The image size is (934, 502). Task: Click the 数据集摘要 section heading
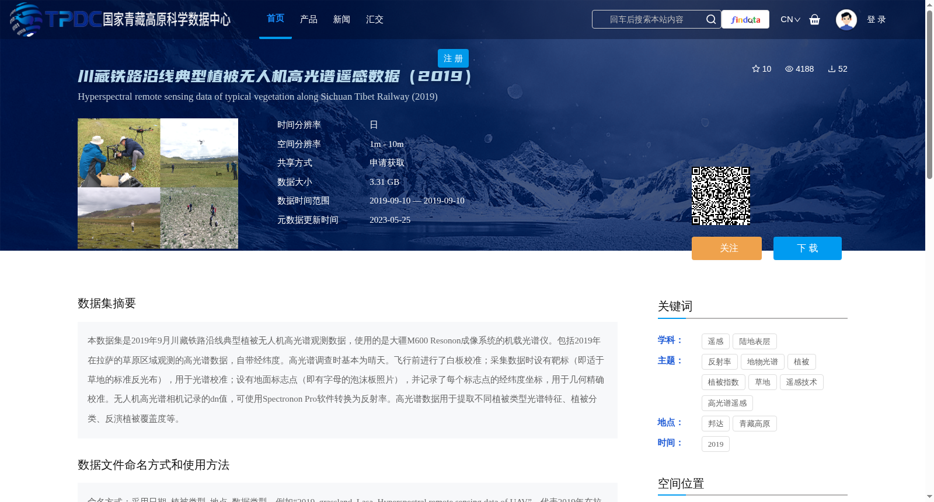pyautogui.click(x=107, y=303)
